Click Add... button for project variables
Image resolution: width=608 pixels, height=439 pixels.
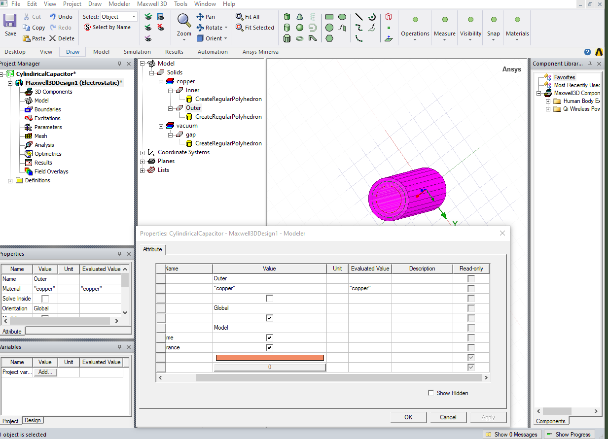pyautogui.click(x=45, y=372)
